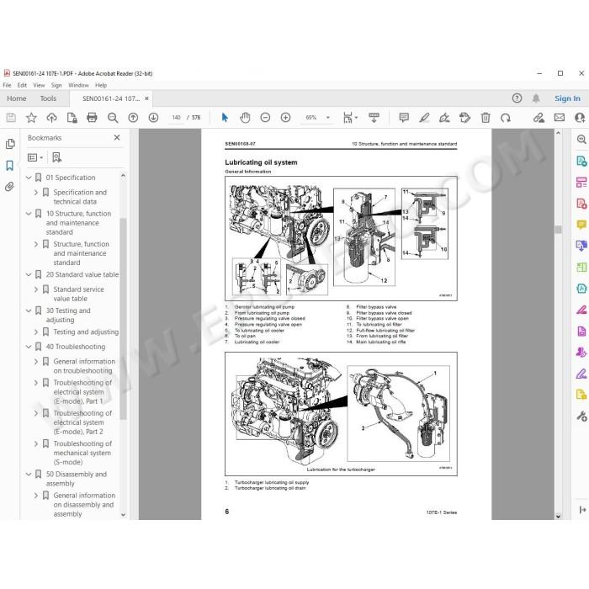Collapse the 01 Specification bookmark
Image resolution: width=589 pixels, height=589 pixels.
point(29,178)
